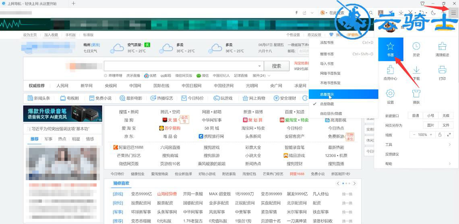The width and height of the screenshot is (459, 224).
Task: Expand the page search box dropdown arrow
Action: point(259,66)
